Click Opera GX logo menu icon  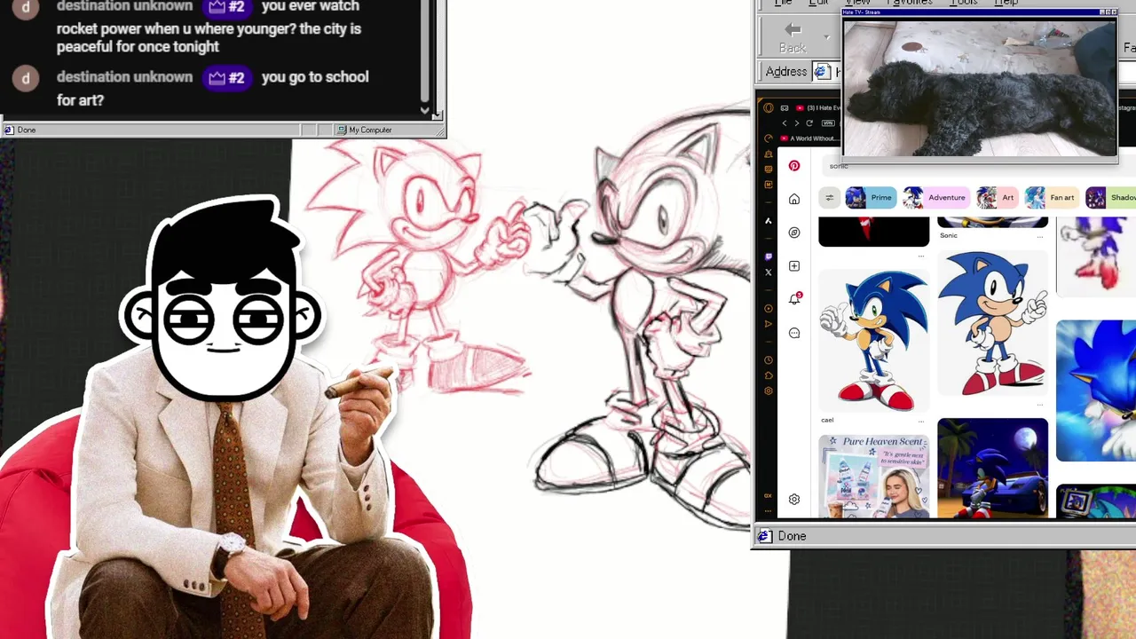(x=769, y=108)
